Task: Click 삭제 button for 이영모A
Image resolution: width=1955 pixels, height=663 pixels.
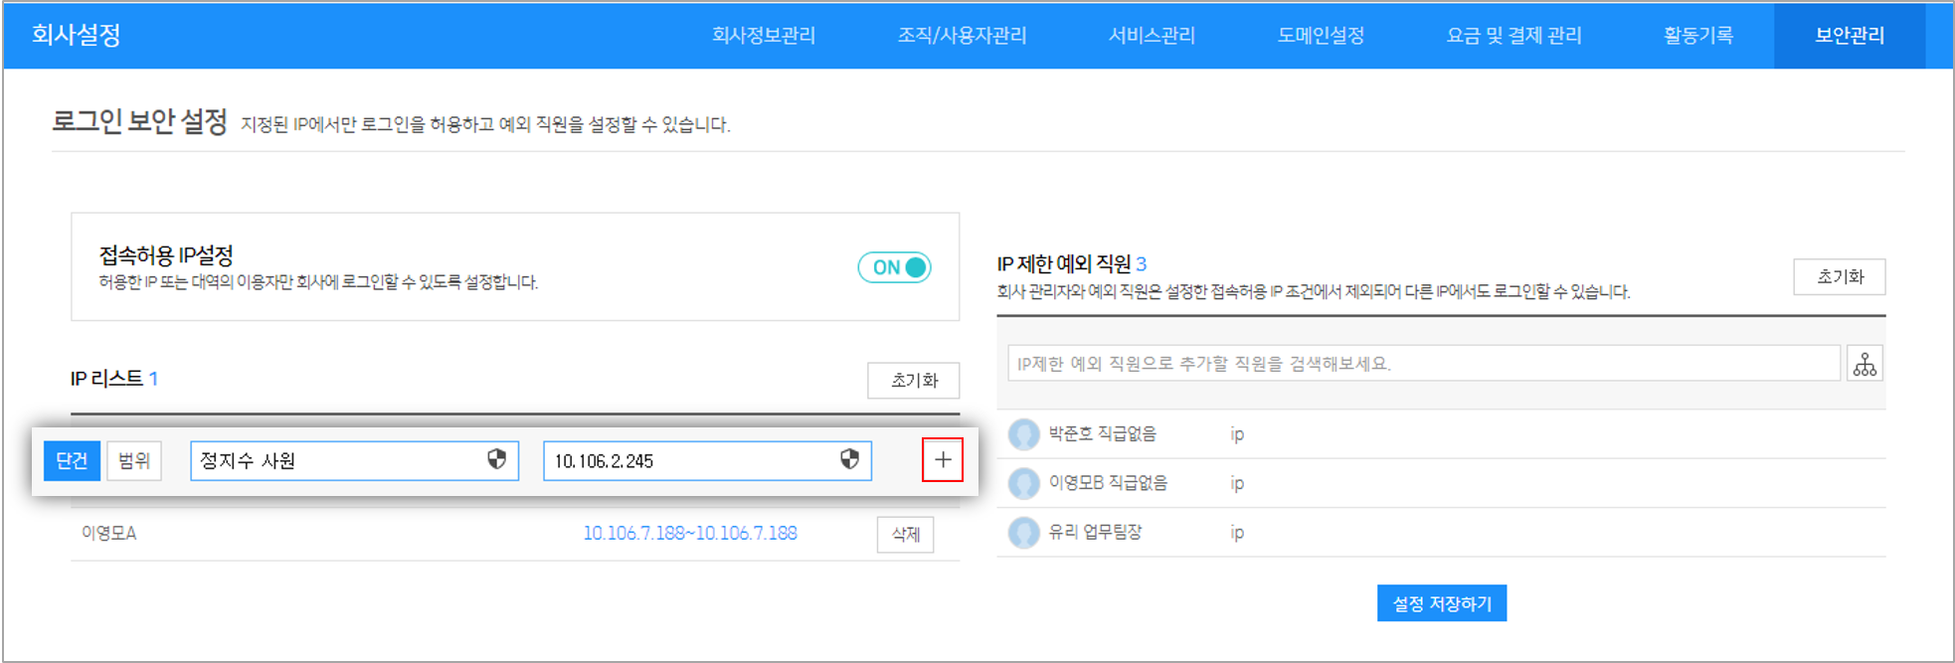Action: click(905, 535)
